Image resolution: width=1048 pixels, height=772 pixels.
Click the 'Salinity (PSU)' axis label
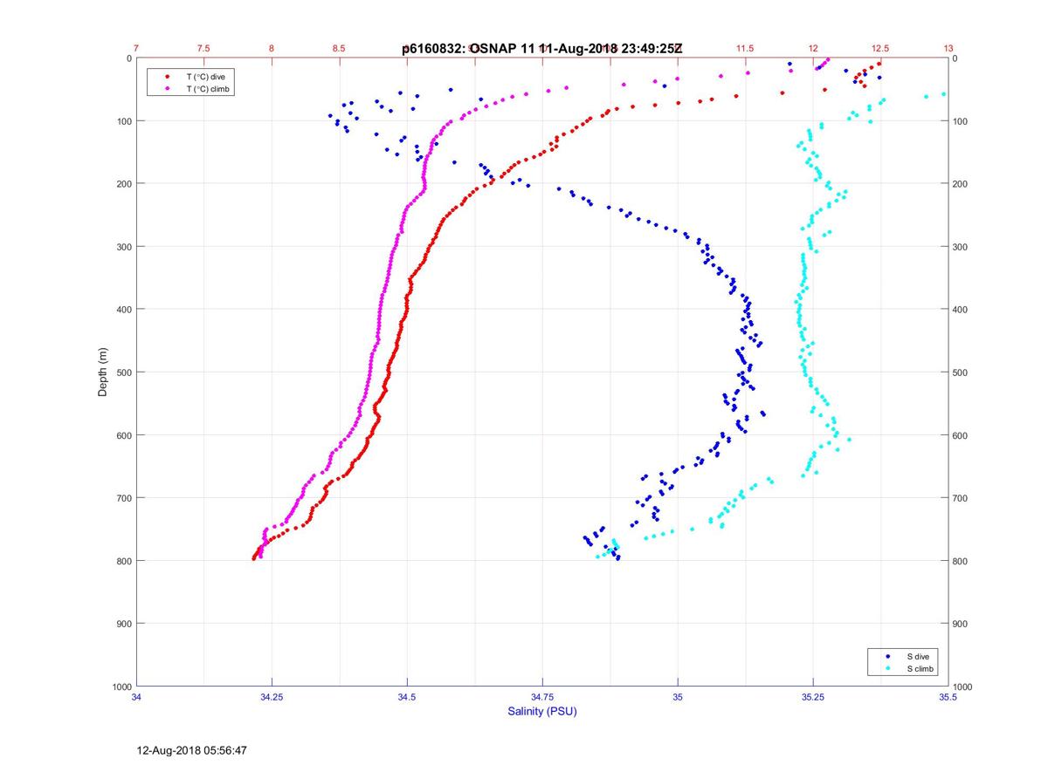[542, 712]
